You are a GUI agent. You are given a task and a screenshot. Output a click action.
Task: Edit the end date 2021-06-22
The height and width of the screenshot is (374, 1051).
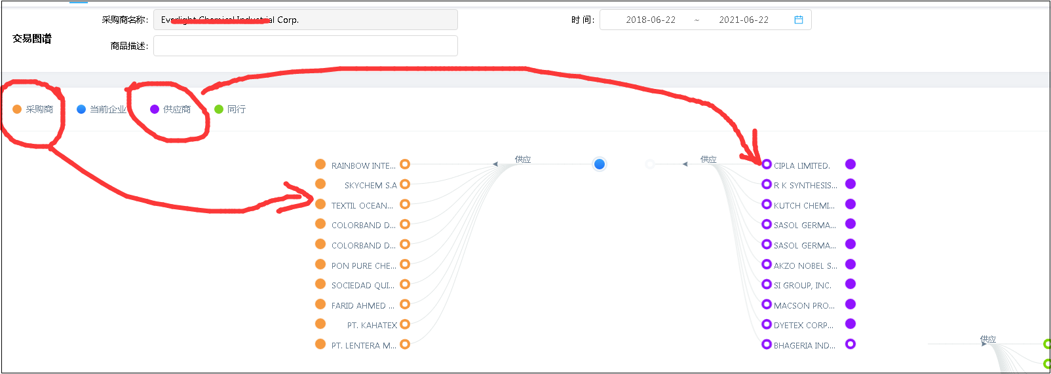tap(744, 20)
